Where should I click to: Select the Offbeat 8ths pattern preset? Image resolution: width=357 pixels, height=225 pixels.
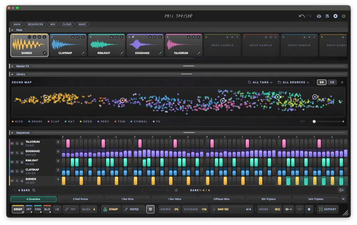[222, 199]
